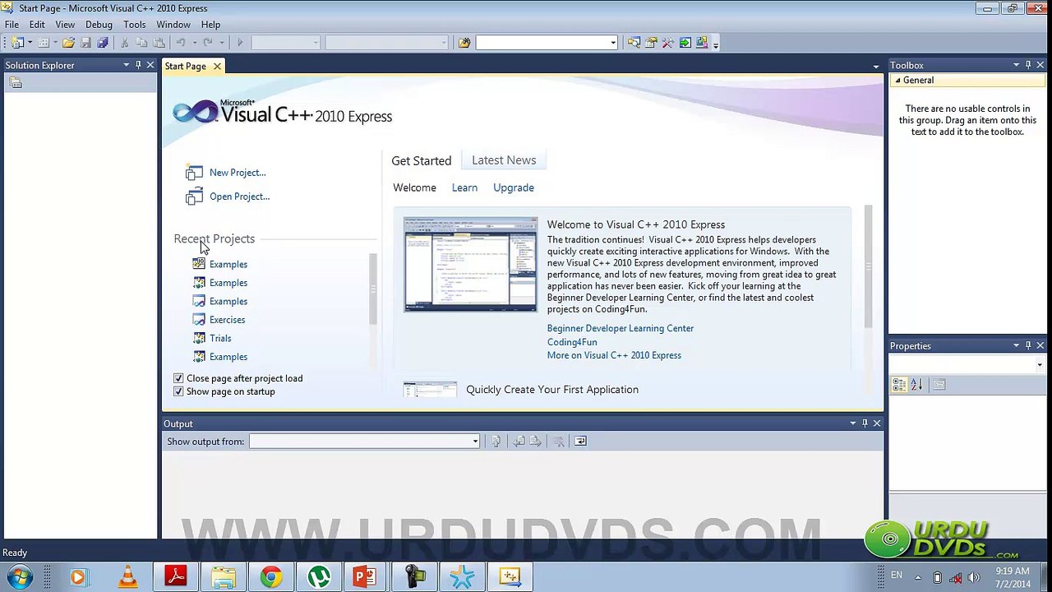Click the Find in Files toolbar icon
This screenshot has height=592, width=1052.
pyautogui.click(x=464, y=43)
